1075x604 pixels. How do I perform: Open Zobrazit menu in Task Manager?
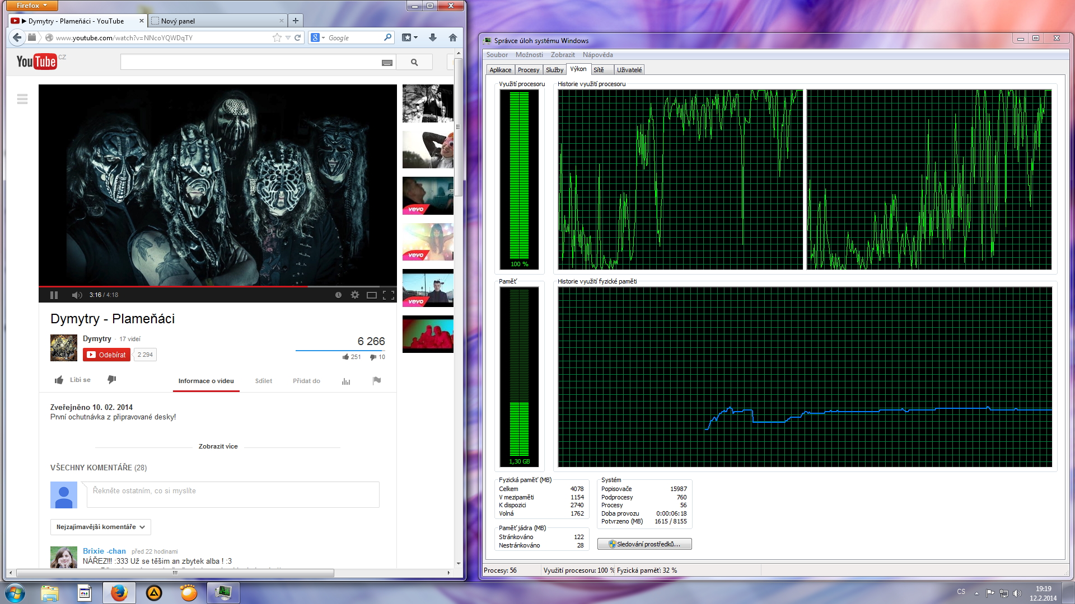563,55
